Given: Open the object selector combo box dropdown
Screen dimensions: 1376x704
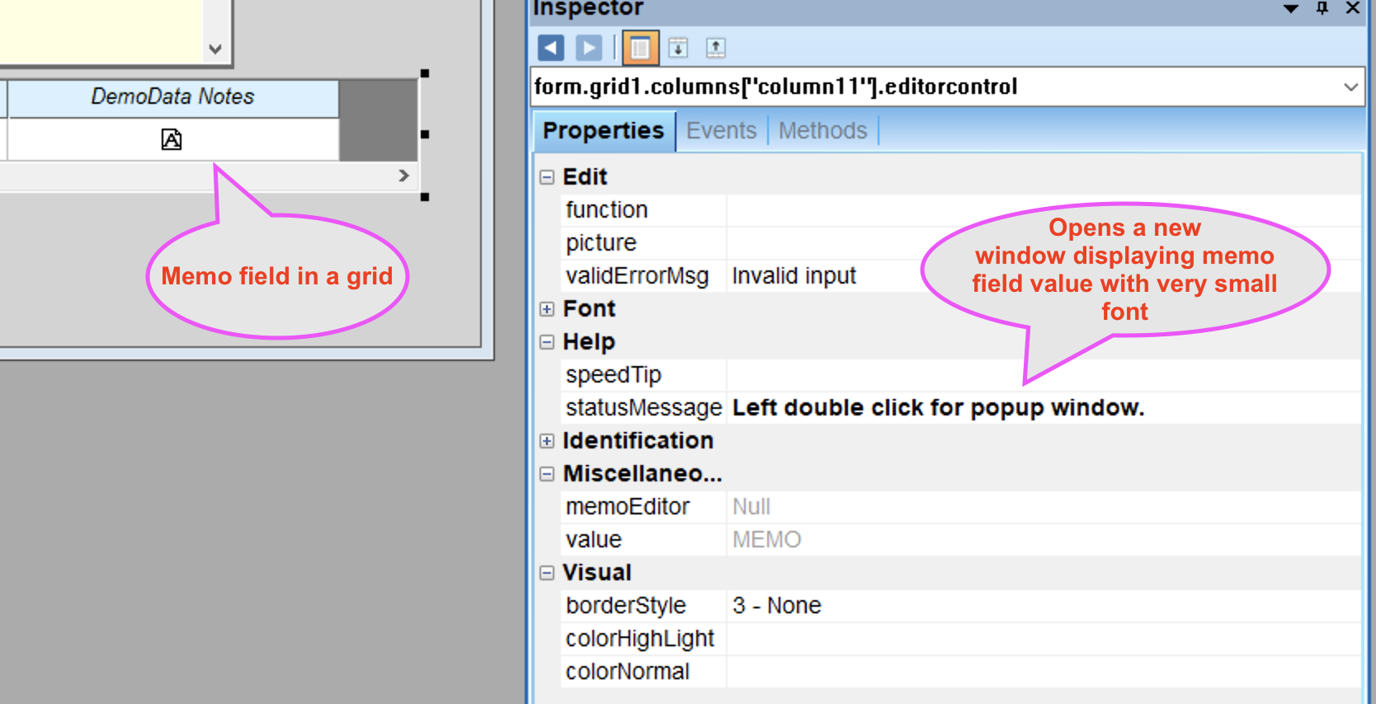Looking at the screenshot, I should [x=1350, y=87].
